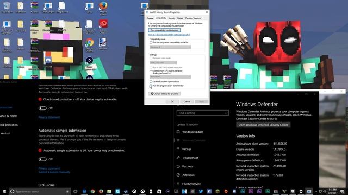Open Windows Defender shield in the taskbar
Viewport: 348px width, 195px height.
click(x=293, y=191)
